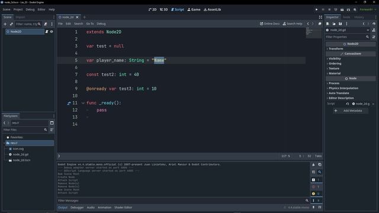
Task: Switch to the 3D workspace
Action: click(x=163, y=9)
